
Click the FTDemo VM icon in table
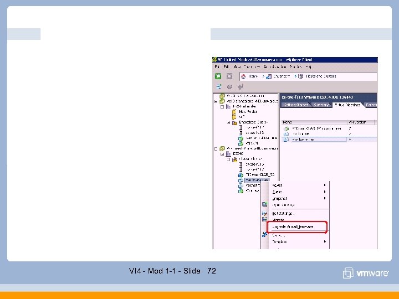[287, 128]
